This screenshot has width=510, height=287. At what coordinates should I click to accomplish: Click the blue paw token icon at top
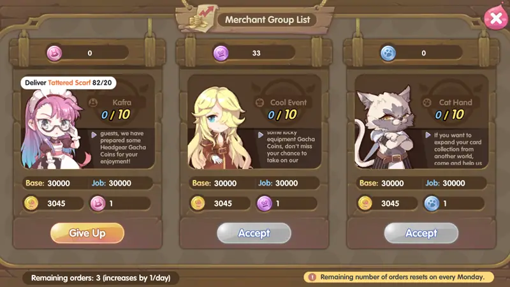388,53
